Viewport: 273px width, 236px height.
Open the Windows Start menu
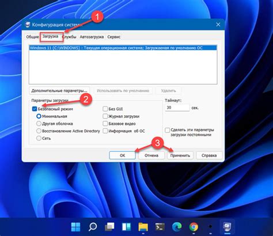tap(76, 227)
